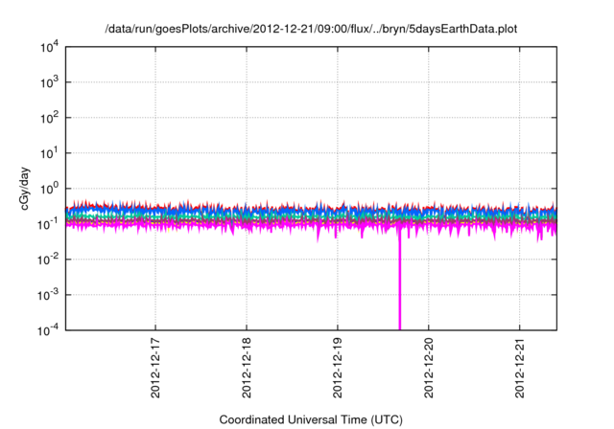Click the 2012-12-17 date label
Screen dimensions: 614x429
(155, 368)
